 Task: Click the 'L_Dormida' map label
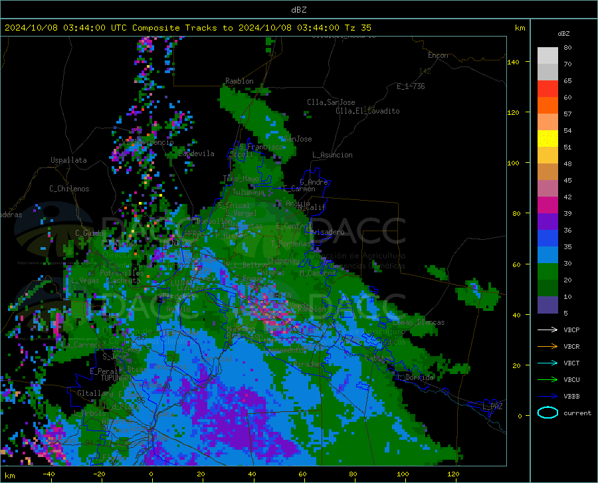coord(415,377)
